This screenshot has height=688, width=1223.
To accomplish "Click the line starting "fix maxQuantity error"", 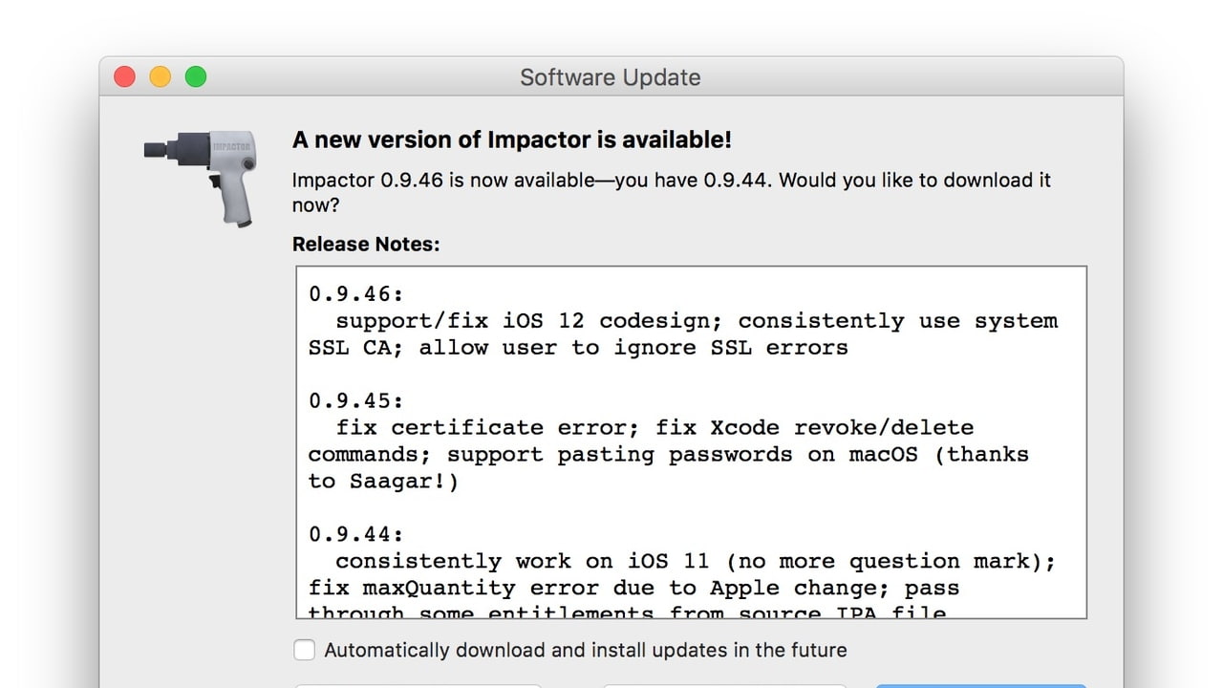I will [x=634, y=588].
